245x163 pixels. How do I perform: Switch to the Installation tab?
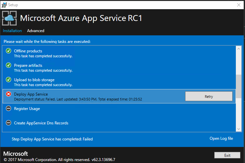(x=12, y=31)
